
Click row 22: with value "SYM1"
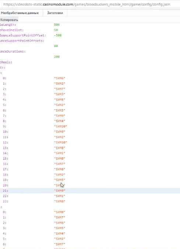pyautogui.click(x=90, y=196)
